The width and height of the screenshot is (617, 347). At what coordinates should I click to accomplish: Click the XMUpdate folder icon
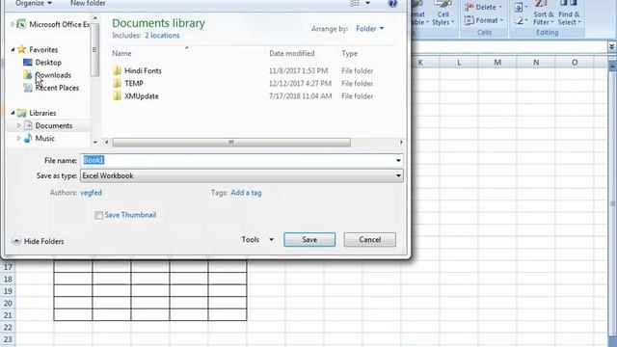pyautogui.click(x=117, y=96)
